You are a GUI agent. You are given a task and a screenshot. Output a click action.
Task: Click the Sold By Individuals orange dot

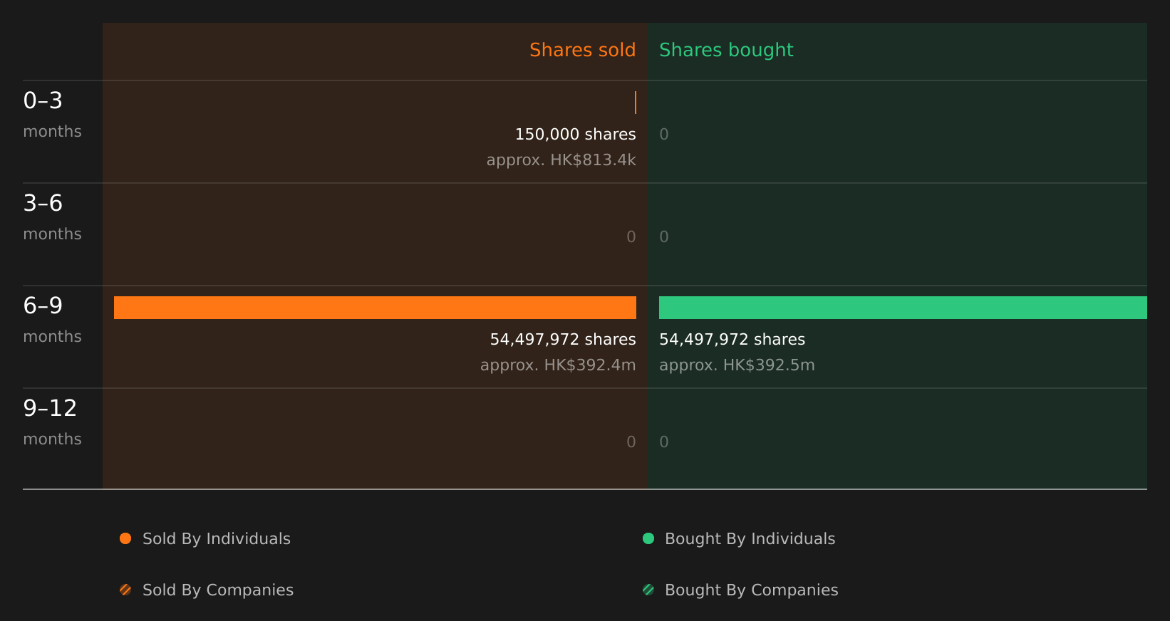[125, 538]
